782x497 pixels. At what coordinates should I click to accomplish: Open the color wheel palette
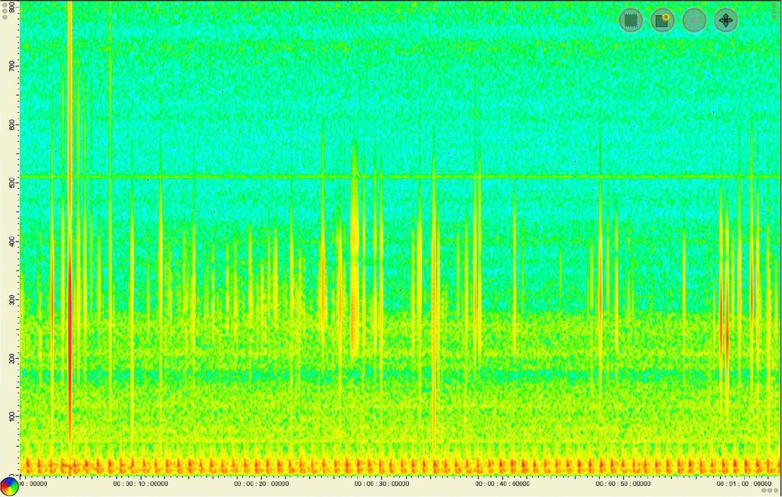[9, 487]
